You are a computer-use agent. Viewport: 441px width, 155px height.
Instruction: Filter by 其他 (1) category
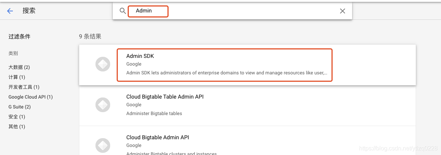pyautogui.click(x=17, y=126)
